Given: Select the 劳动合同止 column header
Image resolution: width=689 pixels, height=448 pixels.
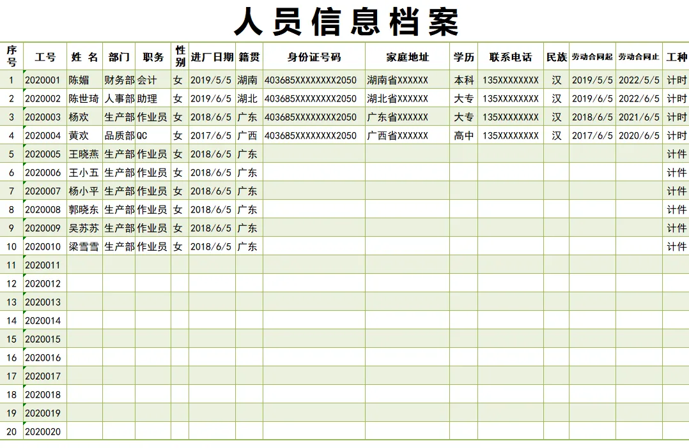Looking at the screenshot, I should tap(639, 56).
